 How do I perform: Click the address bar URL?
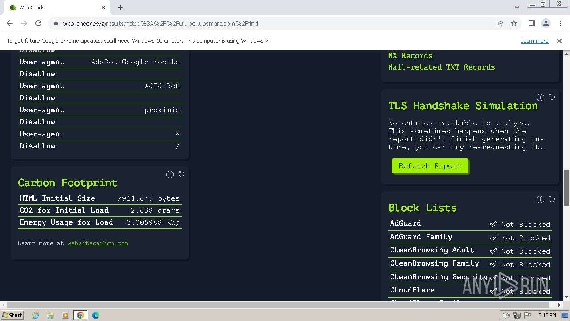point(160,23)
